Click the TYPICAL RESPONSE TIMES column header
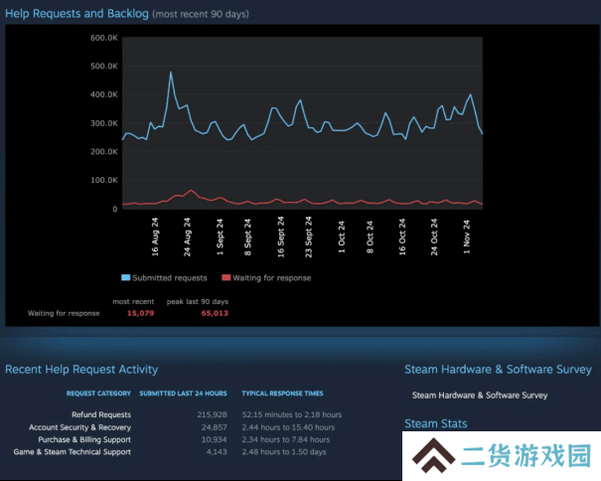This screenshot has width=601, height=481. click(x=282, y=394)
